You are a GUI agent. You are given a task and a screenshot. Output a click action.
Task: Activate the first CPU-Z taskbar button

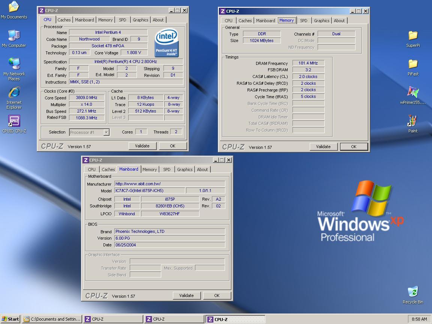coord(113,319)
